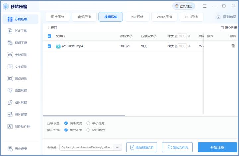The height and width of the screenshot is (156, 239).
Task: Switch to the PPT压缩 tab
Action: [191, 17]
